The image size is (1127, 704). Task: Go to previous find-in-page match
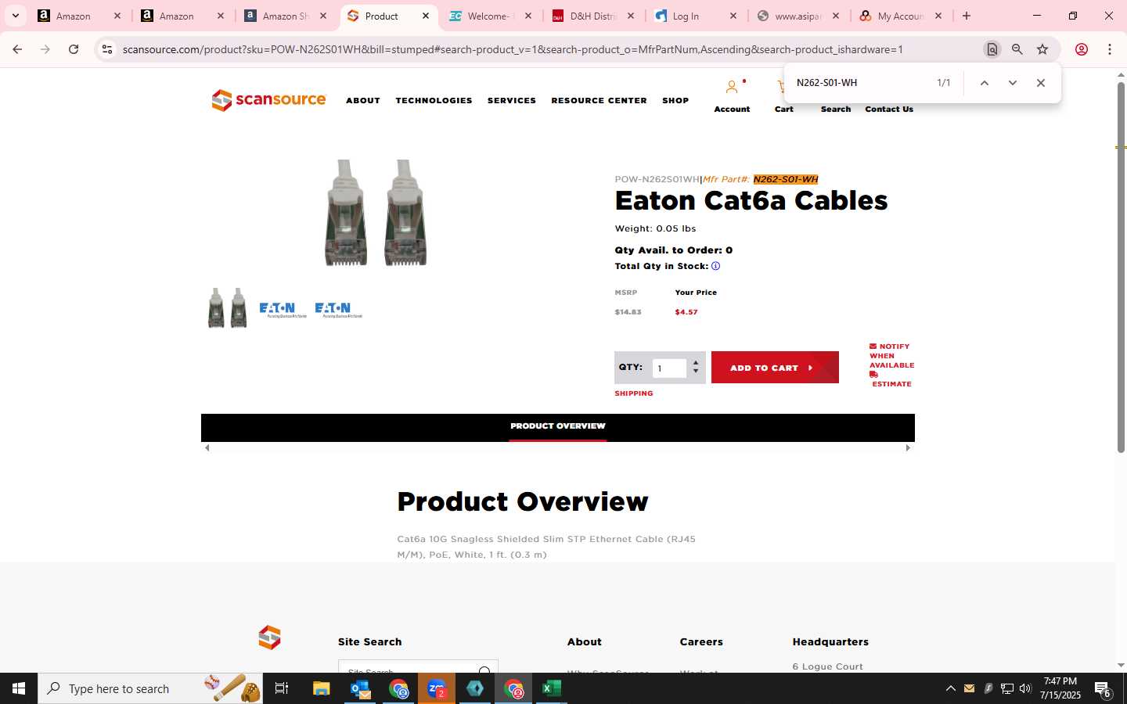[985, 83]
